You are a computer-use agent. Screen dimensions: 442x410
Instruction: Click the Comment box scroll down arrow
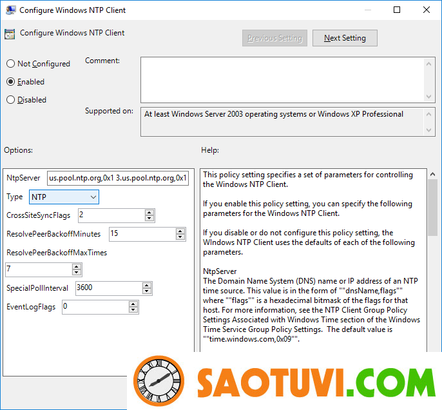click(x=428, y=97)
